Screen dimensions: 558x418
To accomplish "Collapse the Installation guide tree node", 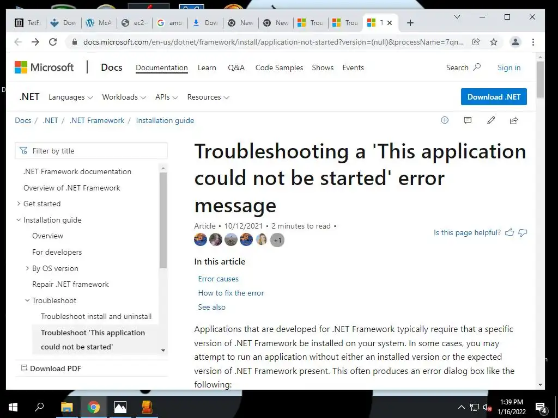I will click(x=19, y=220).
